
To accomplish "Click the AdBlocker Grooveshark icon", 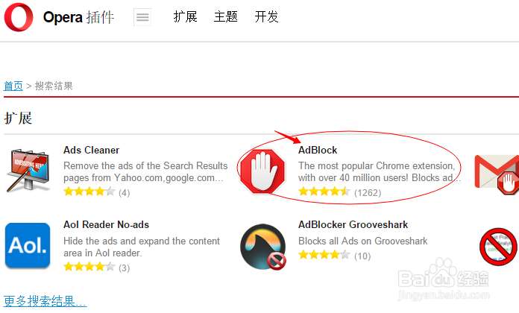I will point(262,246).
